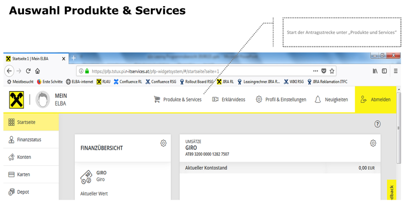Open page actions three-dot menu
The height and width of the screenshot is (210, 404).
pos(315,71)
